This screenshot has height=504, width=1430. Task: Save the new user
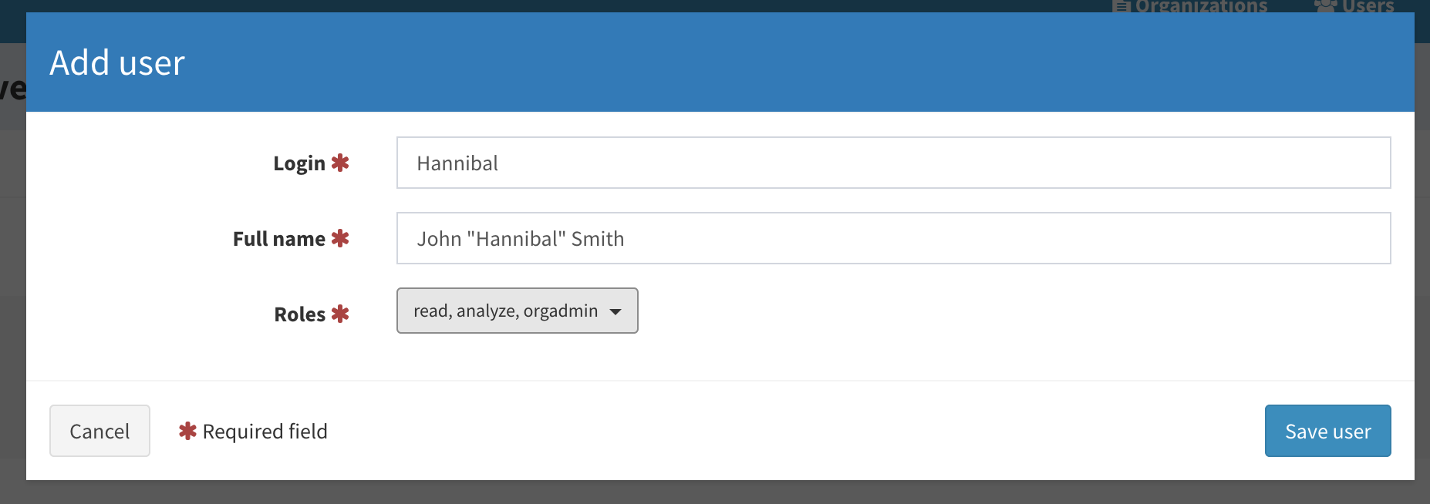pos(1327,431)
